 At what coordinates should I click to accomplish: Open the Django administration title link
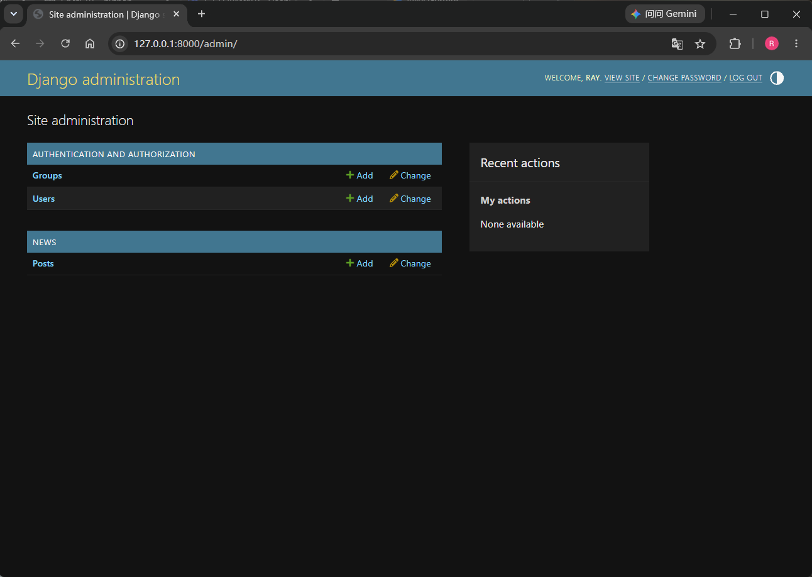104,79
